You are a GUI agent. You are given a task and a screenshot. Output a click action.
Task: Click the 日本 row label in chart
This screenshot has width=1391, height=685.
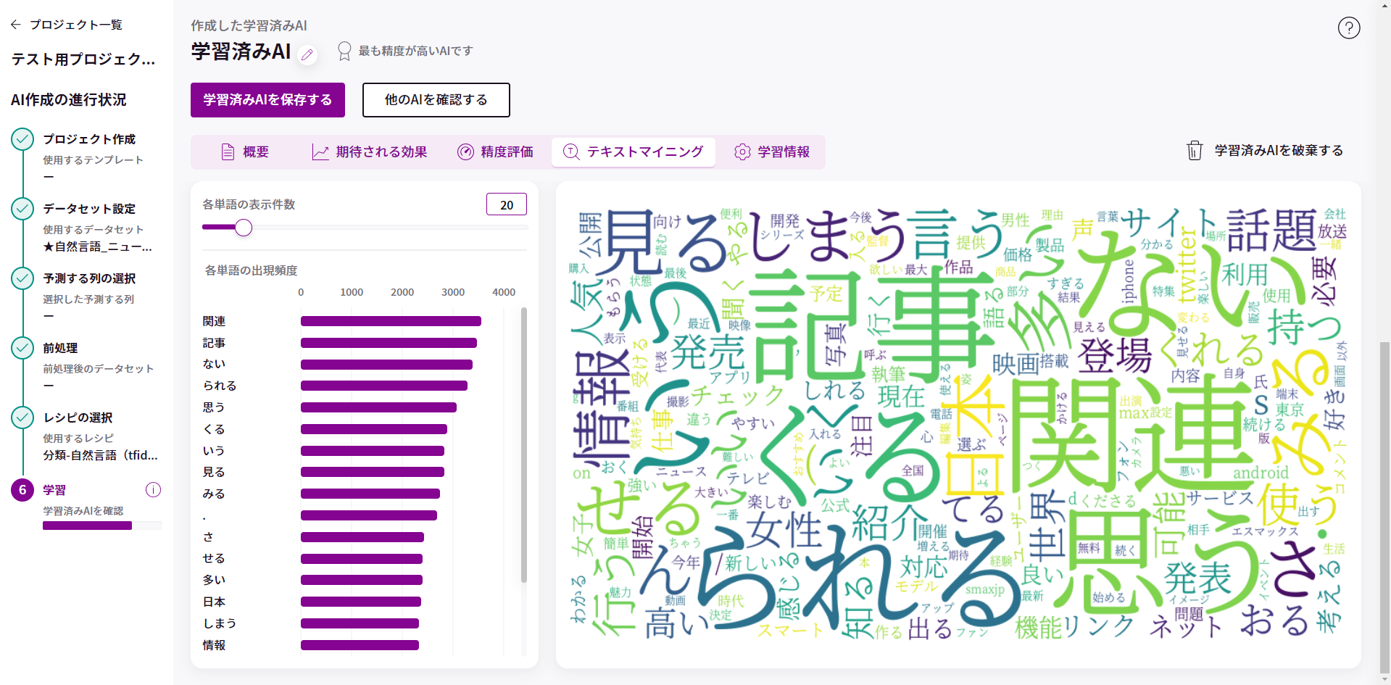(214, 602)
